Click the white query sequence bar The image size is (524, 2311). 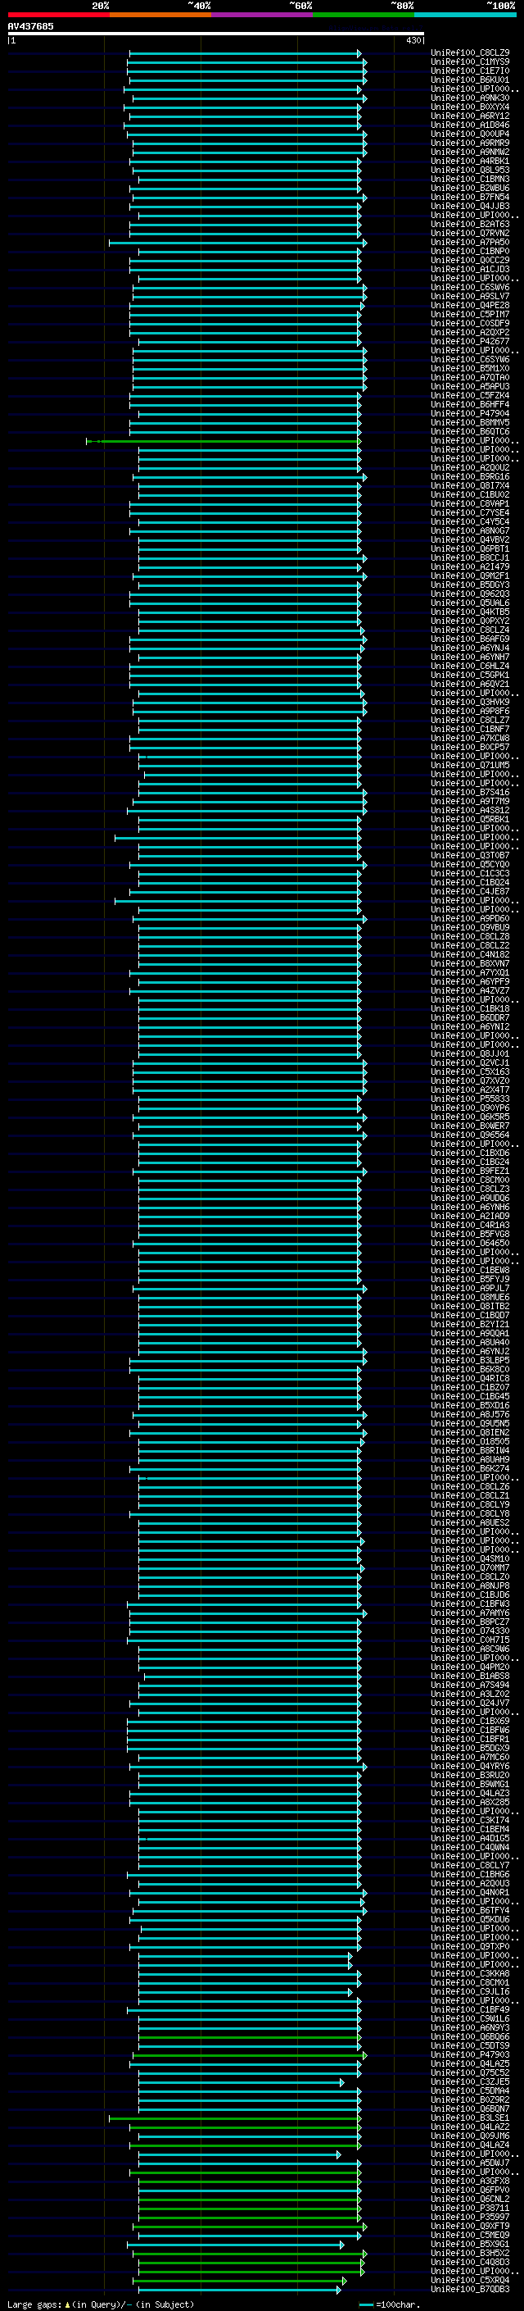click(216, 34)
